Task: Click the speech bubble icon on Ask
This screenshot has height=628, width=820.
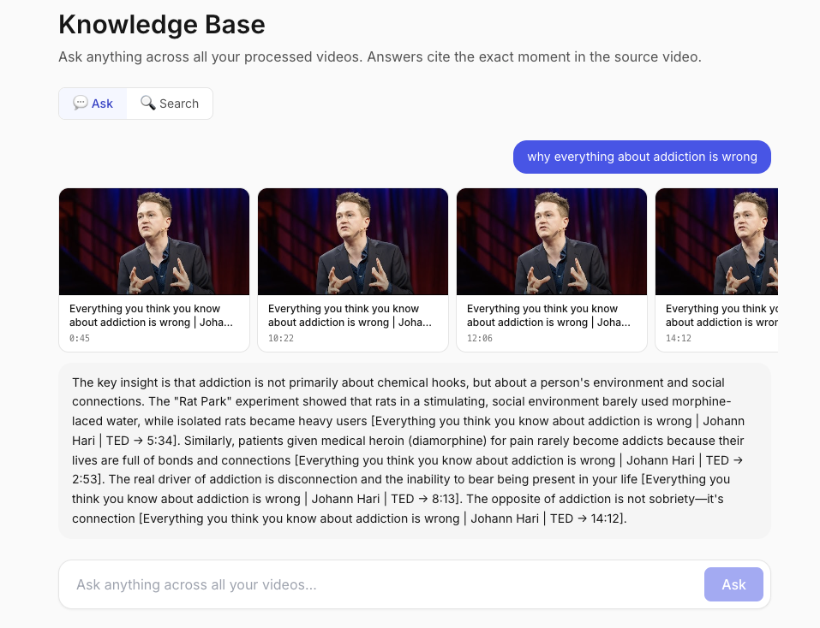Action: [80, 103]
